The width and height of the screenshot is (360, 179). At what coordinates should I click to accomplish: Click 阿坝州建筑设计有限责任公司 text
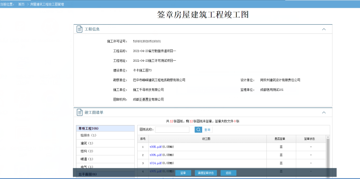(280, 80)
